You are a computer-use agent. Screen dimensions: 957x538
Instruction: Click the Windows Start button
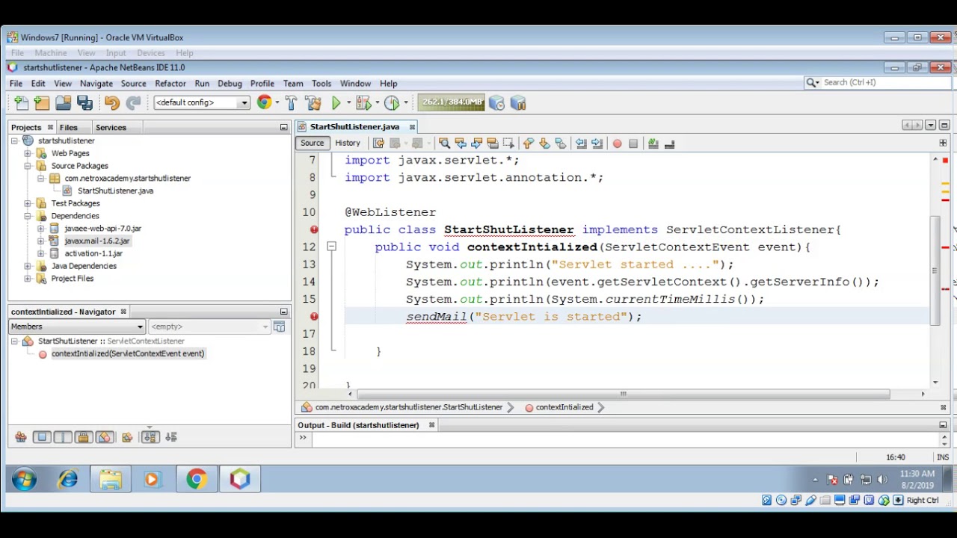(x=25, y=479)
